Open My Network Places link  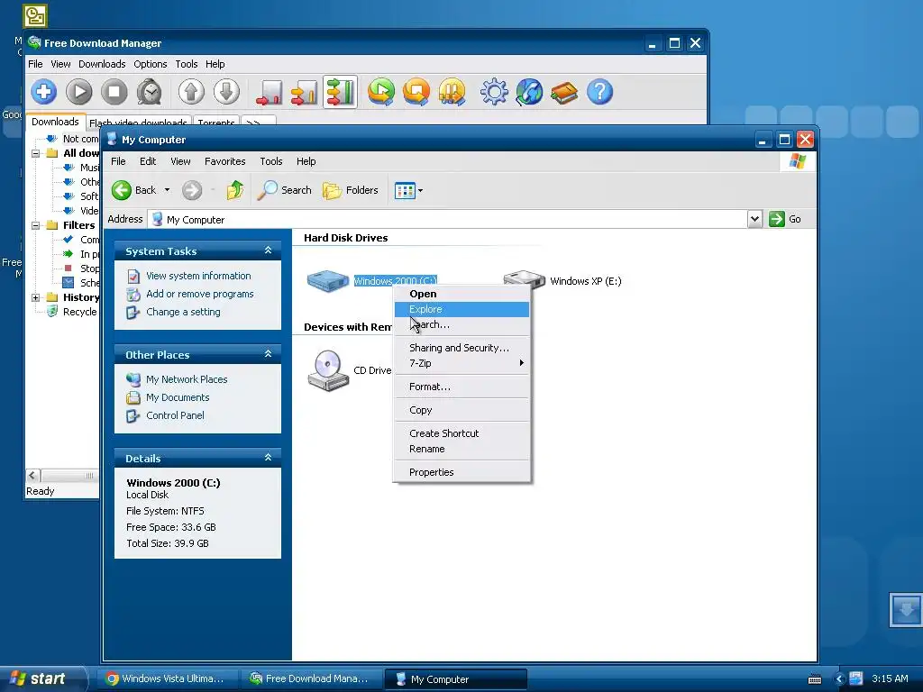tap(187, 379)
